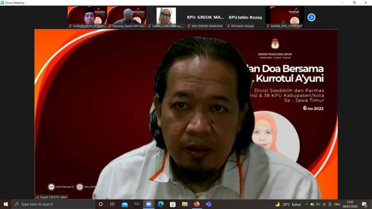Select the KPUJatim-Rozaq participant tile
This screenshot has width=372, height=209.
(x=245, y=17)
